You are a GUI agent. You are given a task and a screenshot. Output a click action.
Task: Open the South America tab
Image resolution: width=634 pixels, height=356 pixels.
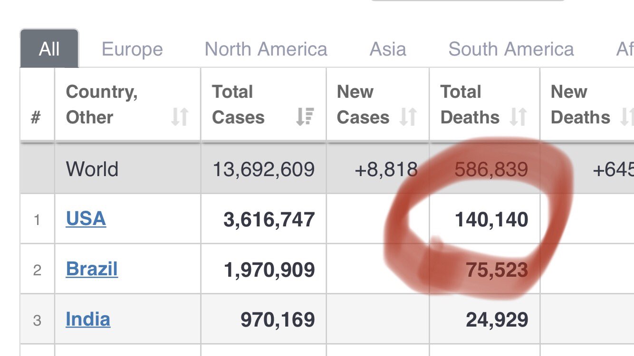click(x=511, y=49)
